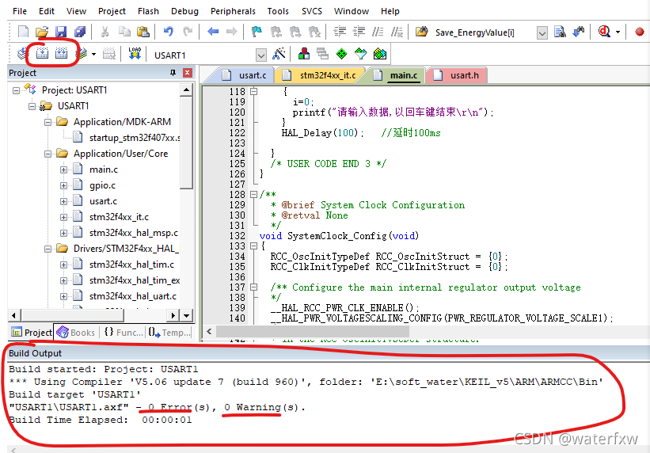The width and height of the screenshot is (650, 453).
Task: Start a debug session with the magnifier-d icon
Action: 604,32
